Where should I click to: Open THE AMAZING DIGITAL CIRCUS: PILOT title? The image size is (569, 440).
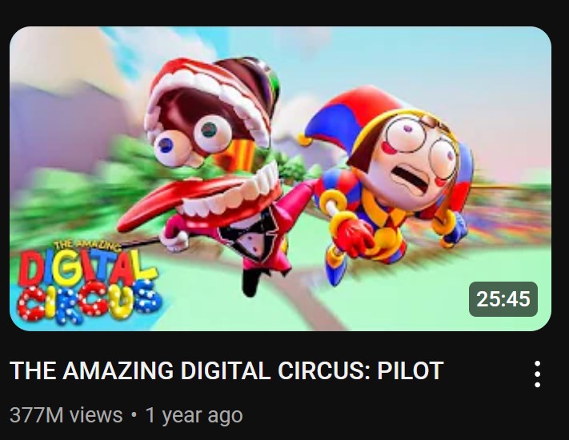click(226, 370)
